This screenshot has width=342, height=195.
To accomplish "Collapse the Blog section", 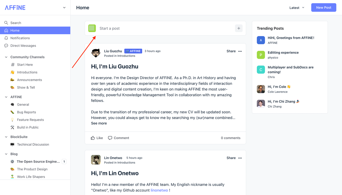I will click(x=6, y=154).
